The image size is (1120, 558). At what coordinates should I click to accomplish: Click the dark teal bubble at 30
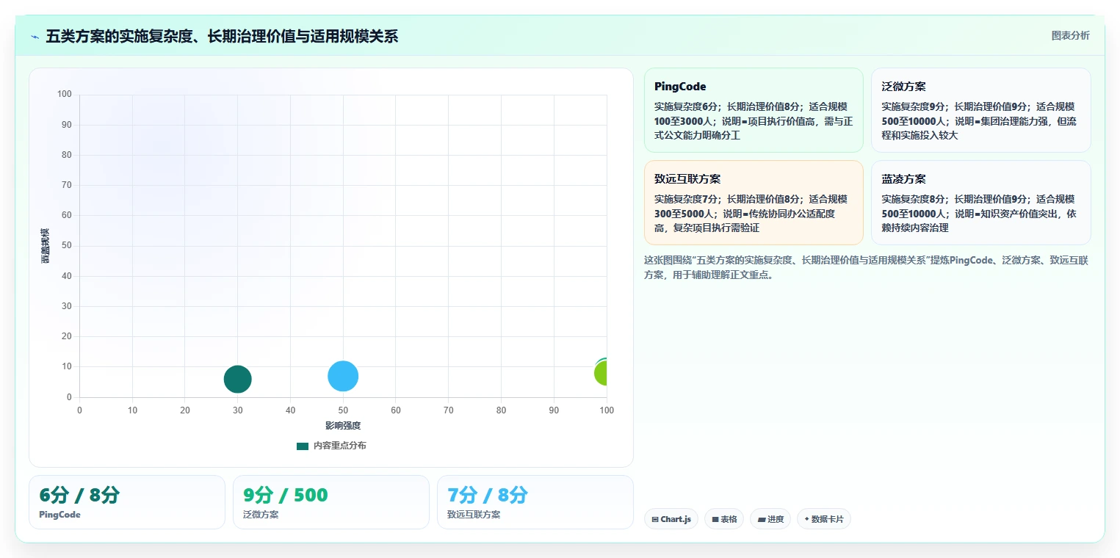click(237, 379)
